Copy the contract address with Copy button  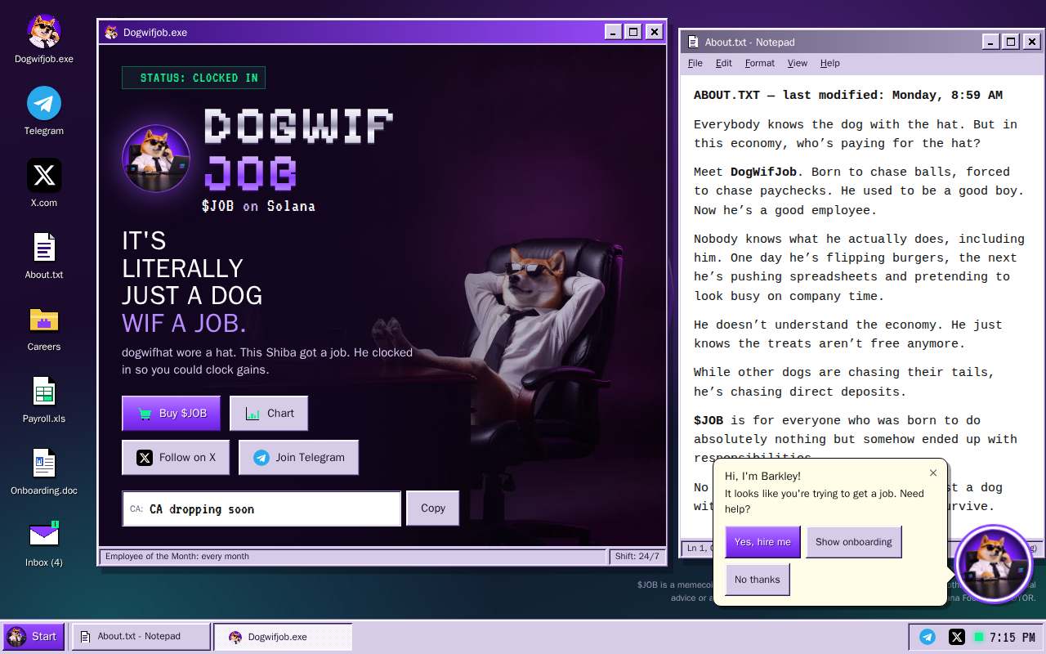tap(433, 508)
